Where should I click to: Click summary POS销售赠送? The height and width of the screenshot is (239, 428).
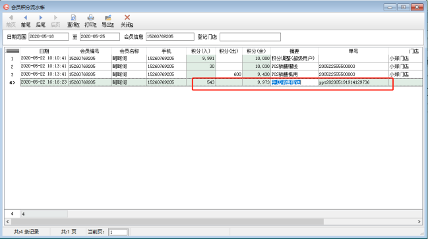pyautogui.click(x=285, y=66)
